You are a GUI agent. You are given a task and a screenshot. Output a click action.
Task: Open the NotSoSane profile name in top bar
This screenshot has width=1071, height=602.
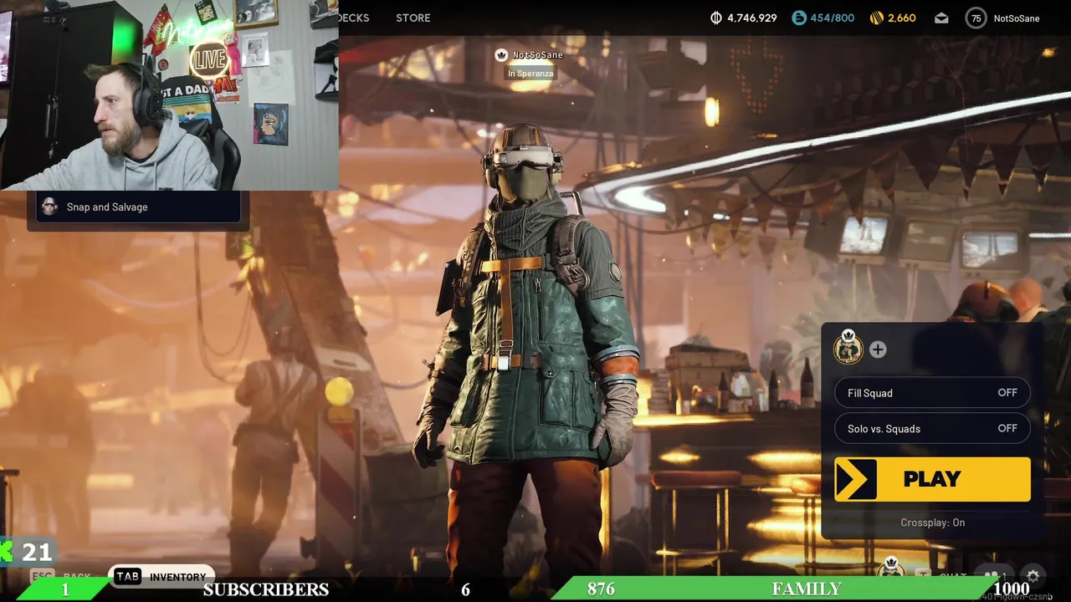pyautogui.click(x=1017, y=18)
